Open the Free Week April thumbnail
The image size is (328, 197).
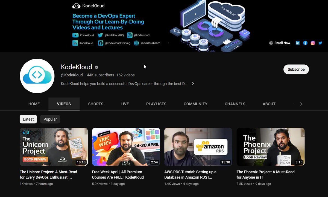[126, 147]
